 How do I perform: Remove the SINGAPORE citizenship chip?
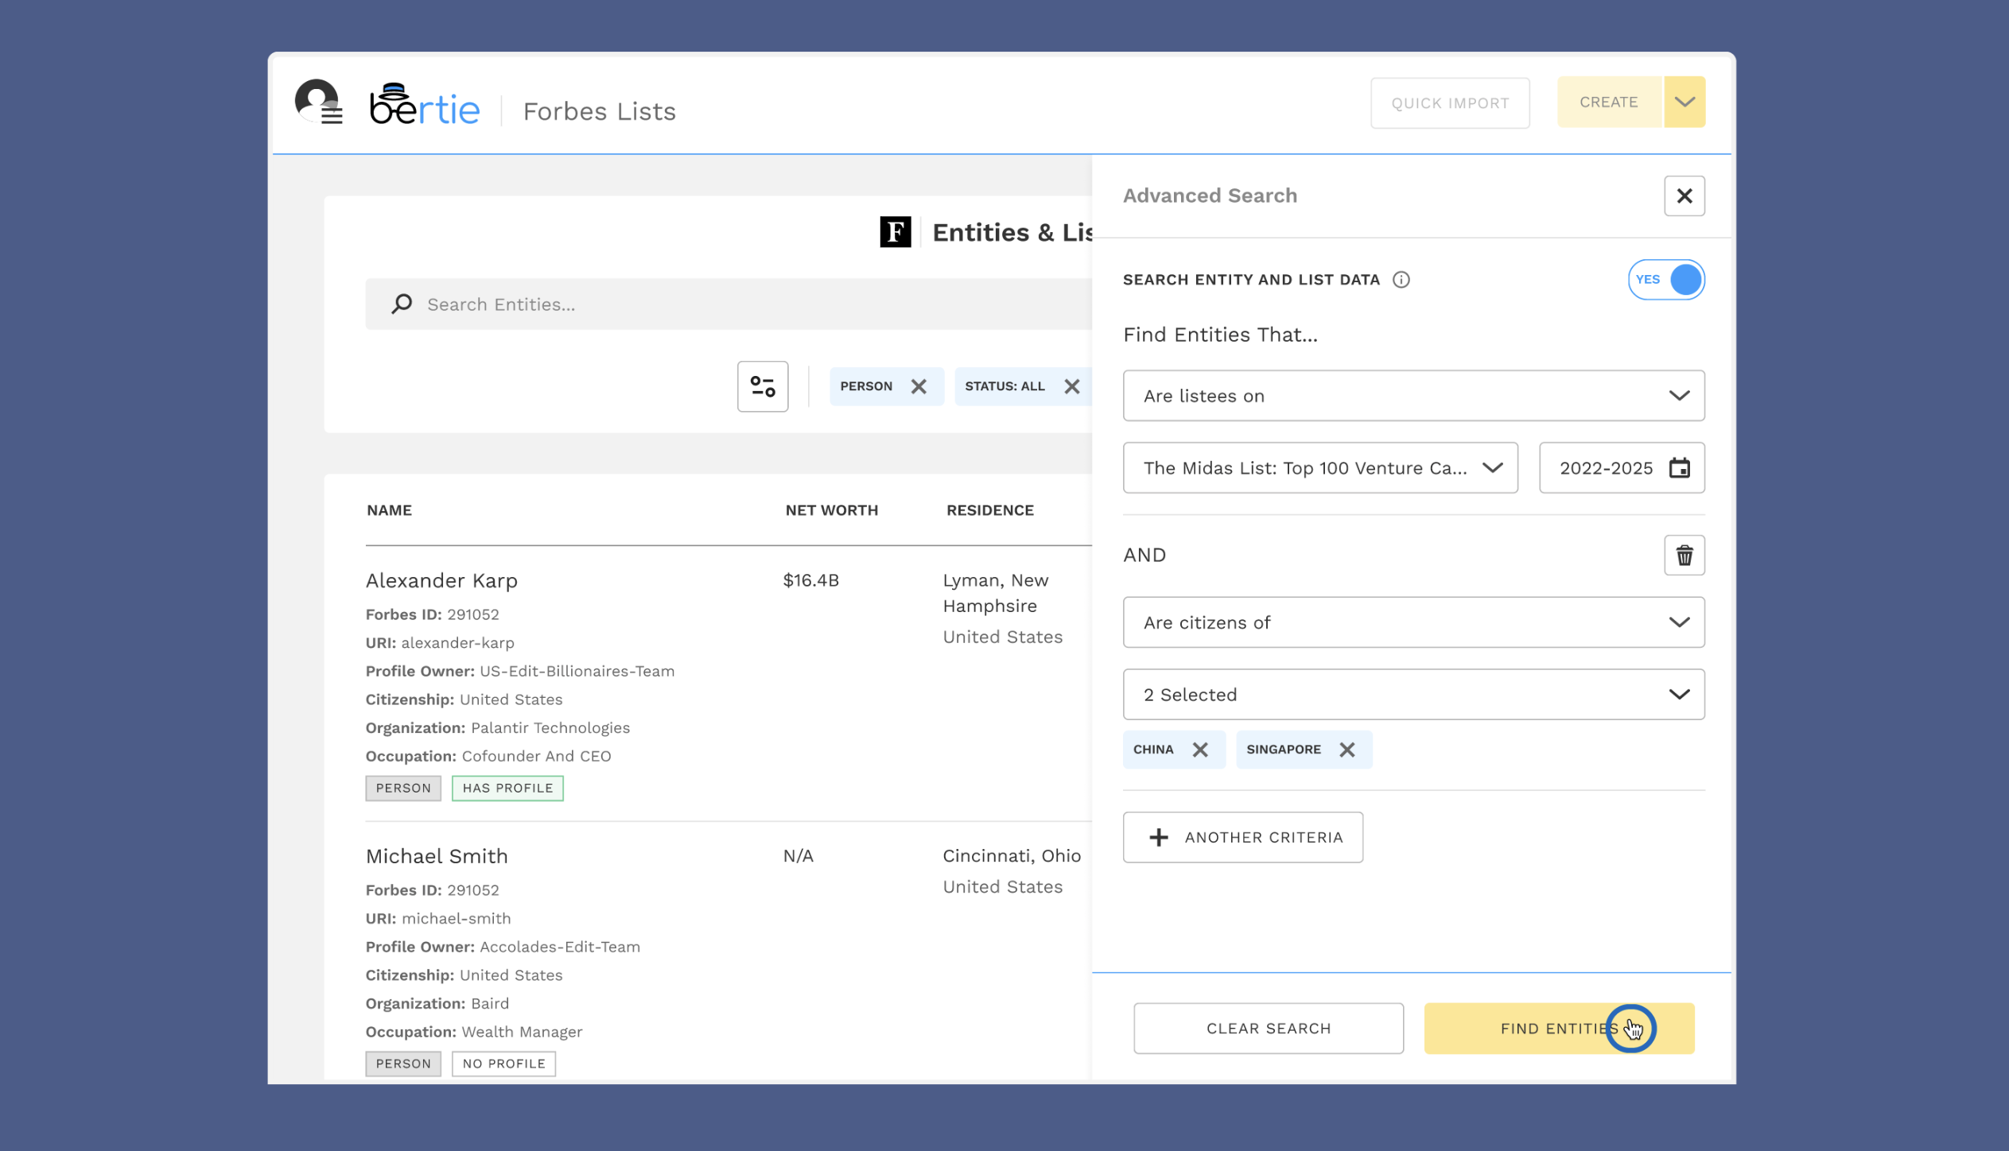[1347, 749]
